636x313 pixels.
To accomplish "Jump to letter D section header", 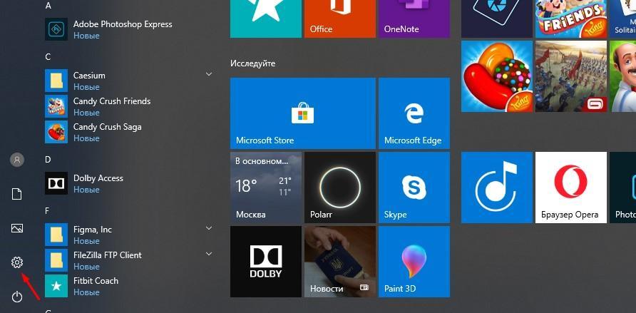I will [x=48, y=159].
